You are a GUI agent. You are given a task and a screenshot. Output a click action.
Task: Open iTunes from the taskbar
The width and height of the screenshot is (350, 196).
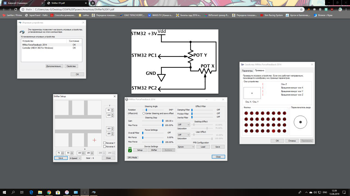[67, 192]
